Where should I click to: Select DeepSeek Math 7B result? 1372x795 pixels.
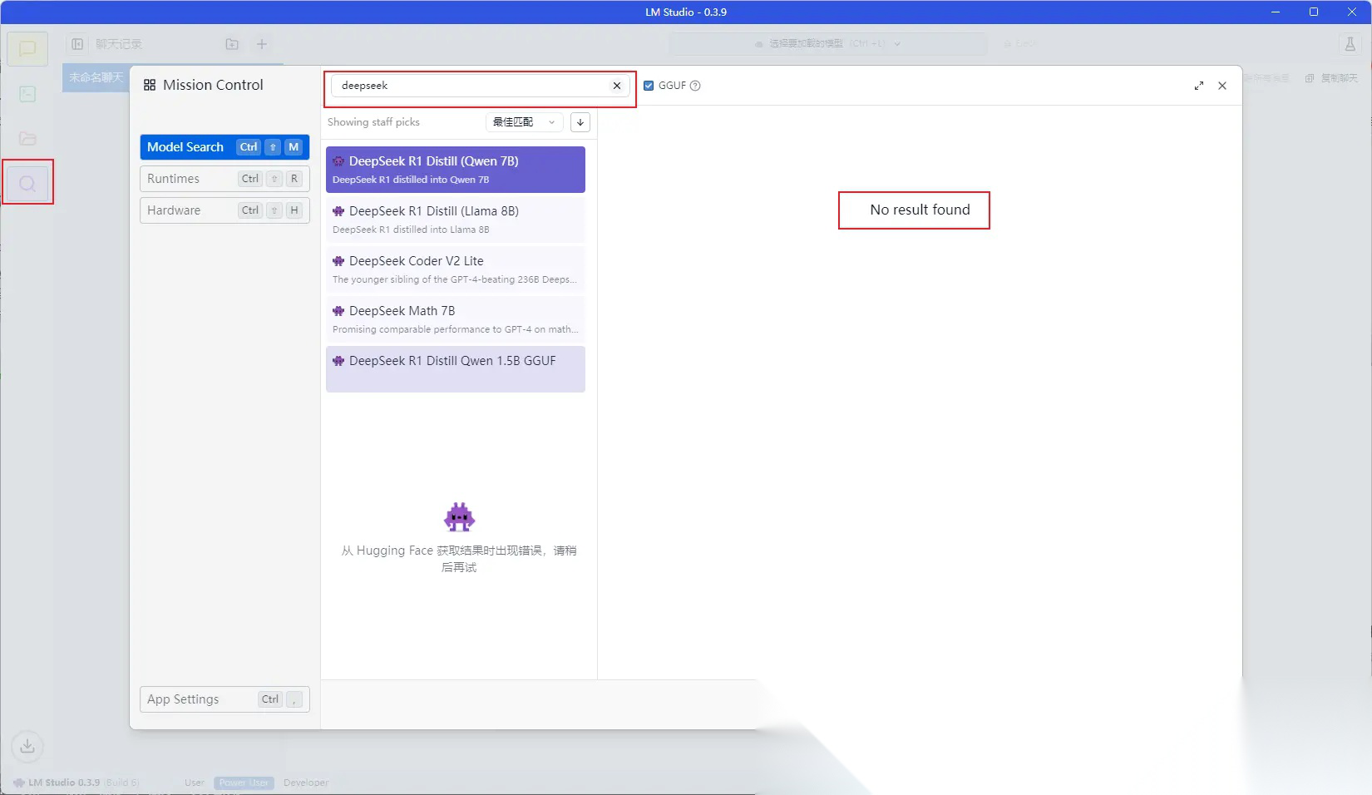click(456, 319)
